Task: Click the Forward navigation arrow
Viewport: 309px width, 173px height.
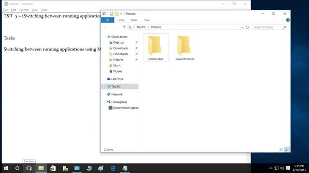Action: (112, 27)
